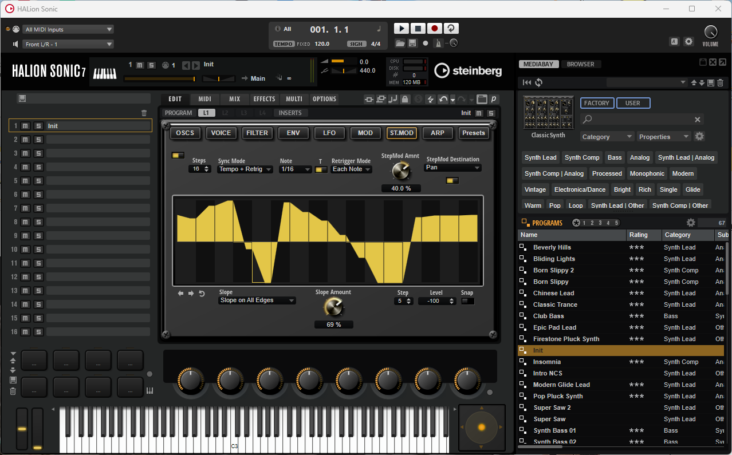Open the OSCS page button
Screen dimensions: 732x455
click(x=185, y=133)
